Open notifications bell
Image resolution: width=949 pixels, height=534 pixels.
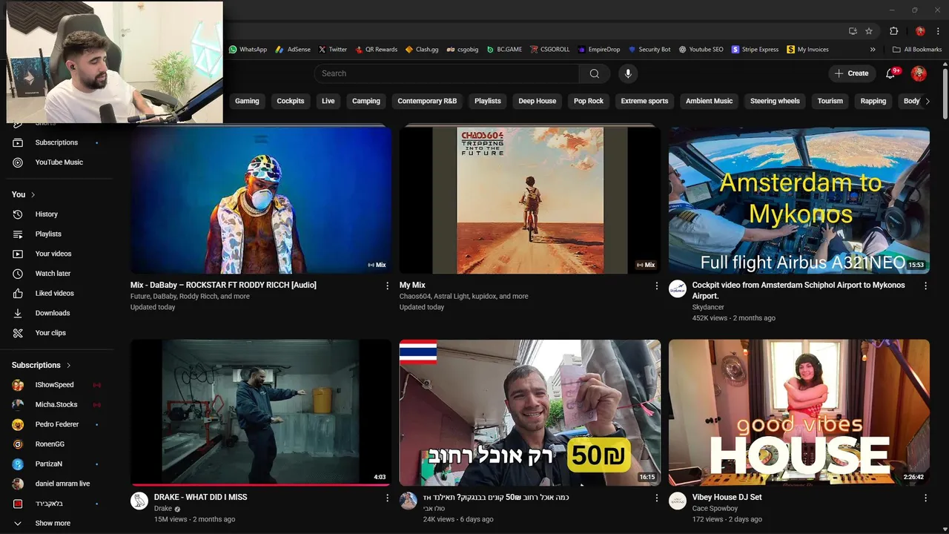tap(892, 73)
